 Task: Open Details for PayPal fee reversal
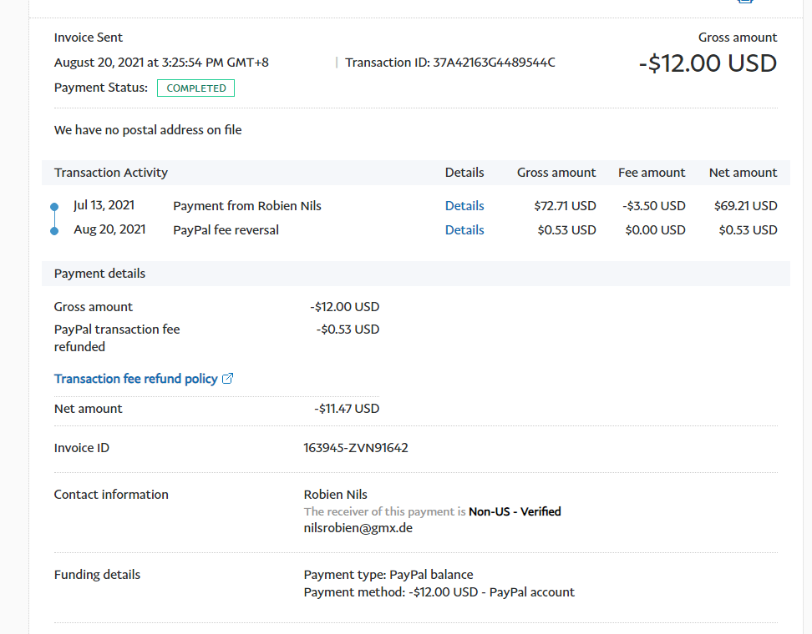tap(464, 230)
